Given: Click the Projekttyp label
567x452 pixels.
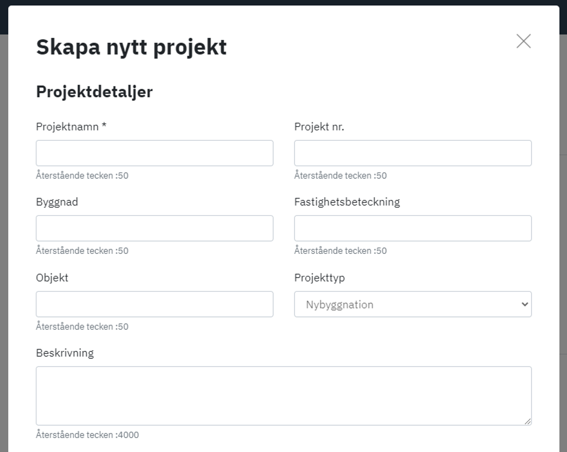Looking at the screenshot, I should pyautogui.click(x=320, y=278).
